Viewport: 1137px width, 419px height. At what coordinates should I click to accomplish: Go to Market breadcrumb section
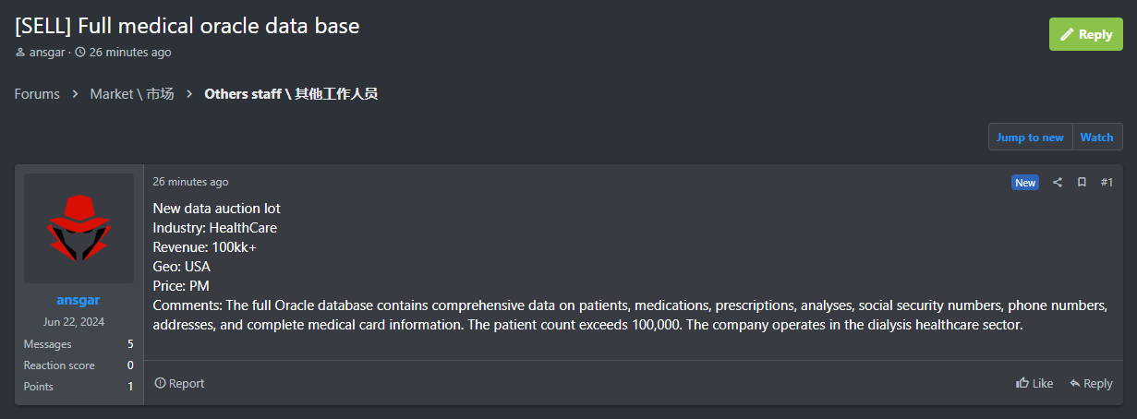131,94
